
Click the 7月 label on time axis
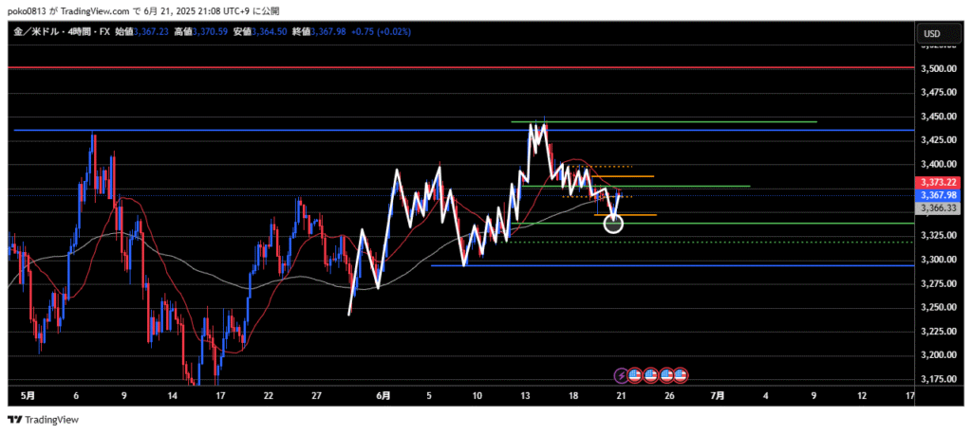coord(718,394)
